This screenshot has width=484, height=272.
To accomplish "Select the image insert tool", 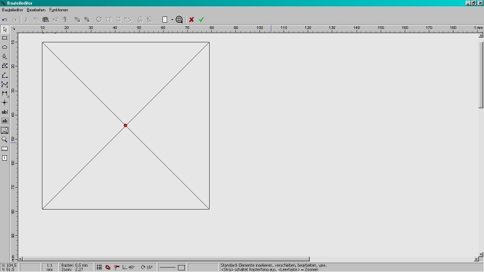I will coord(5,130).
